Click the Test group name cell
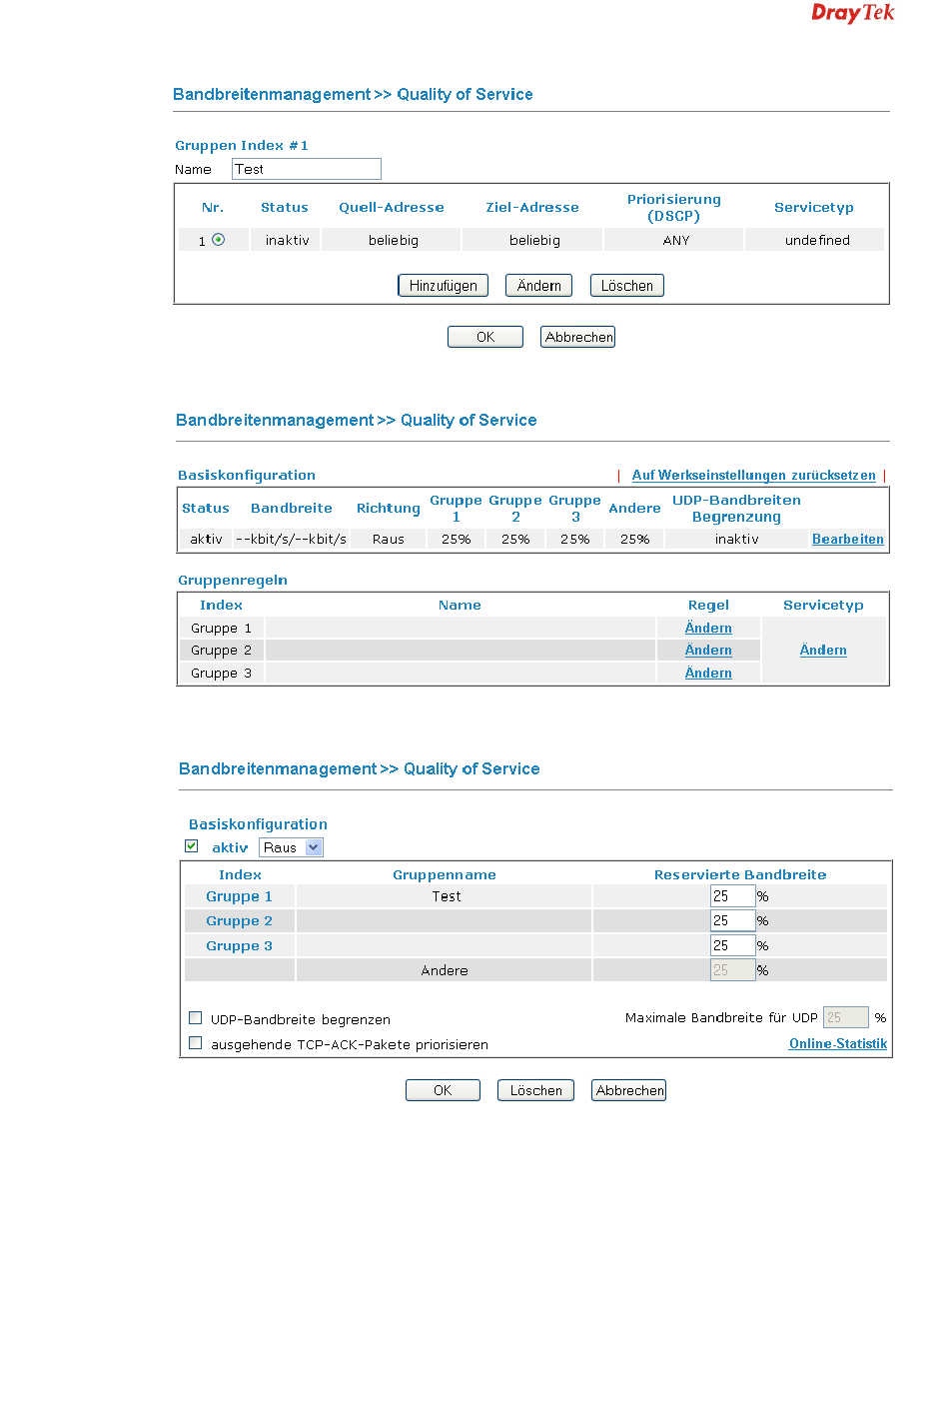Screen dimensions: 949x1408 point(445,896)
